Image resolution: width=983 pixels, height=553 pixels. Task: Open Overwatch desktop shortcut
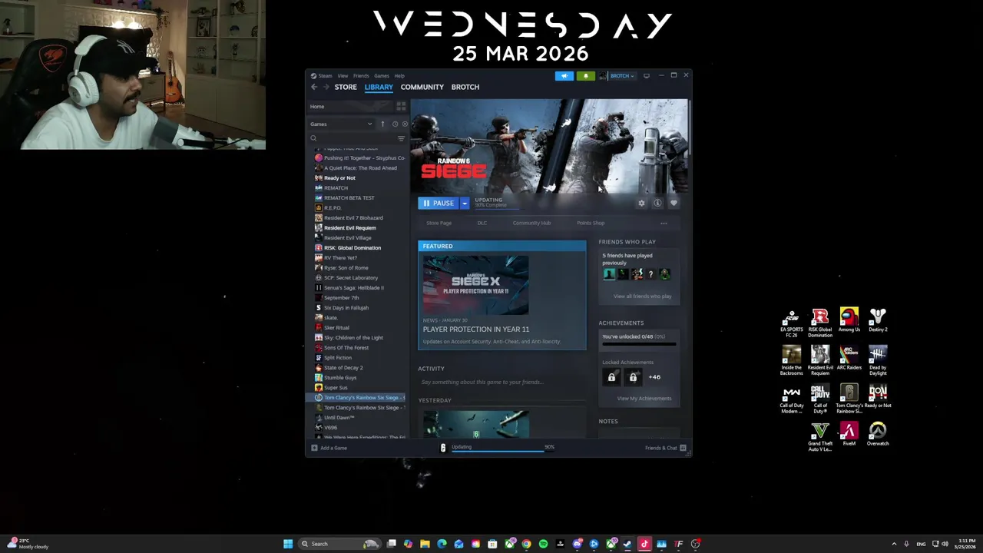tap(878, 434)
